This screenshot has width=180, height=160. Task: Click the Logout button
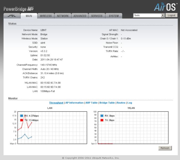pyautogui.click(x=171, y=15)
